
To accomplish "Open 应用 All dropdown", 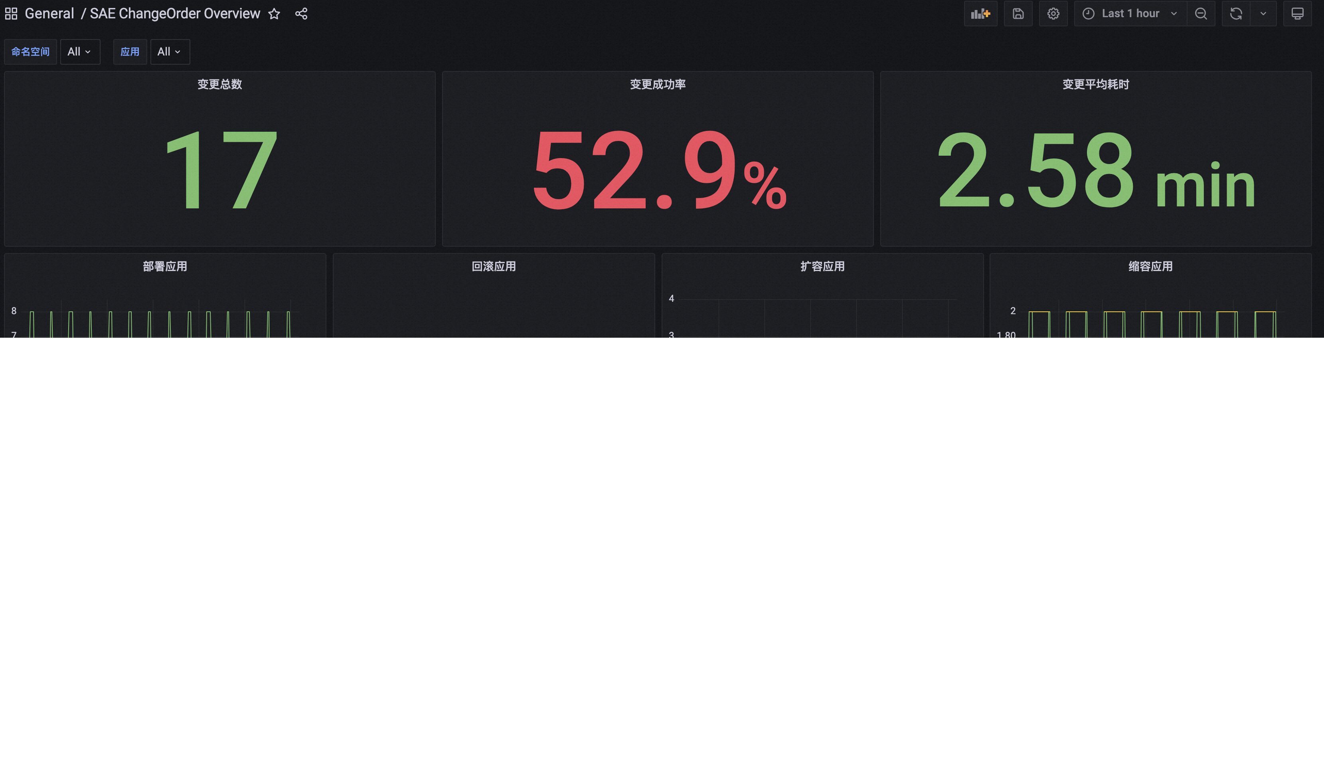I will 170,51.
